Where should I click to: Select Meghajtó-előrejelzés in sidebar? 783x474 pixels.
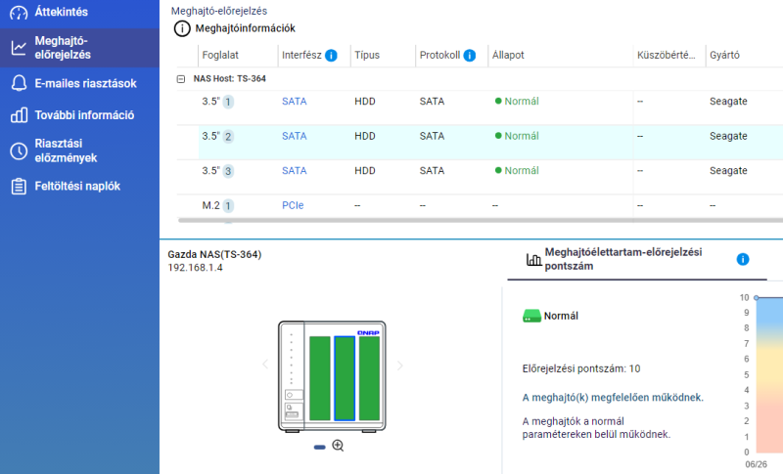79,48
